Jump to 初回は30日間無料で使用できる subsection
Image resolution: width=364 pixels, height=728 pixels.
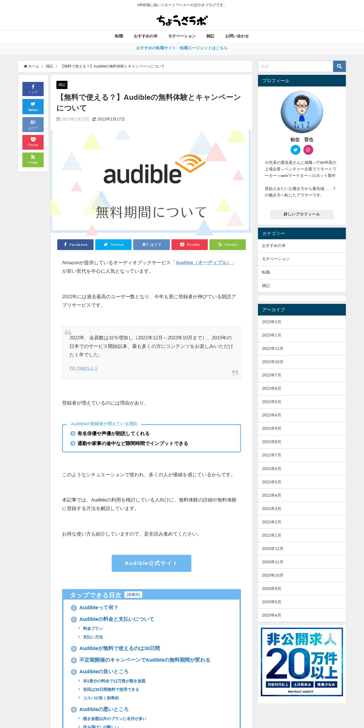pyautogui.click(x=111, y=689)
